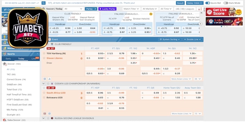
Task: Select Outright (67) in sidebar
Action: pos(13,115)
